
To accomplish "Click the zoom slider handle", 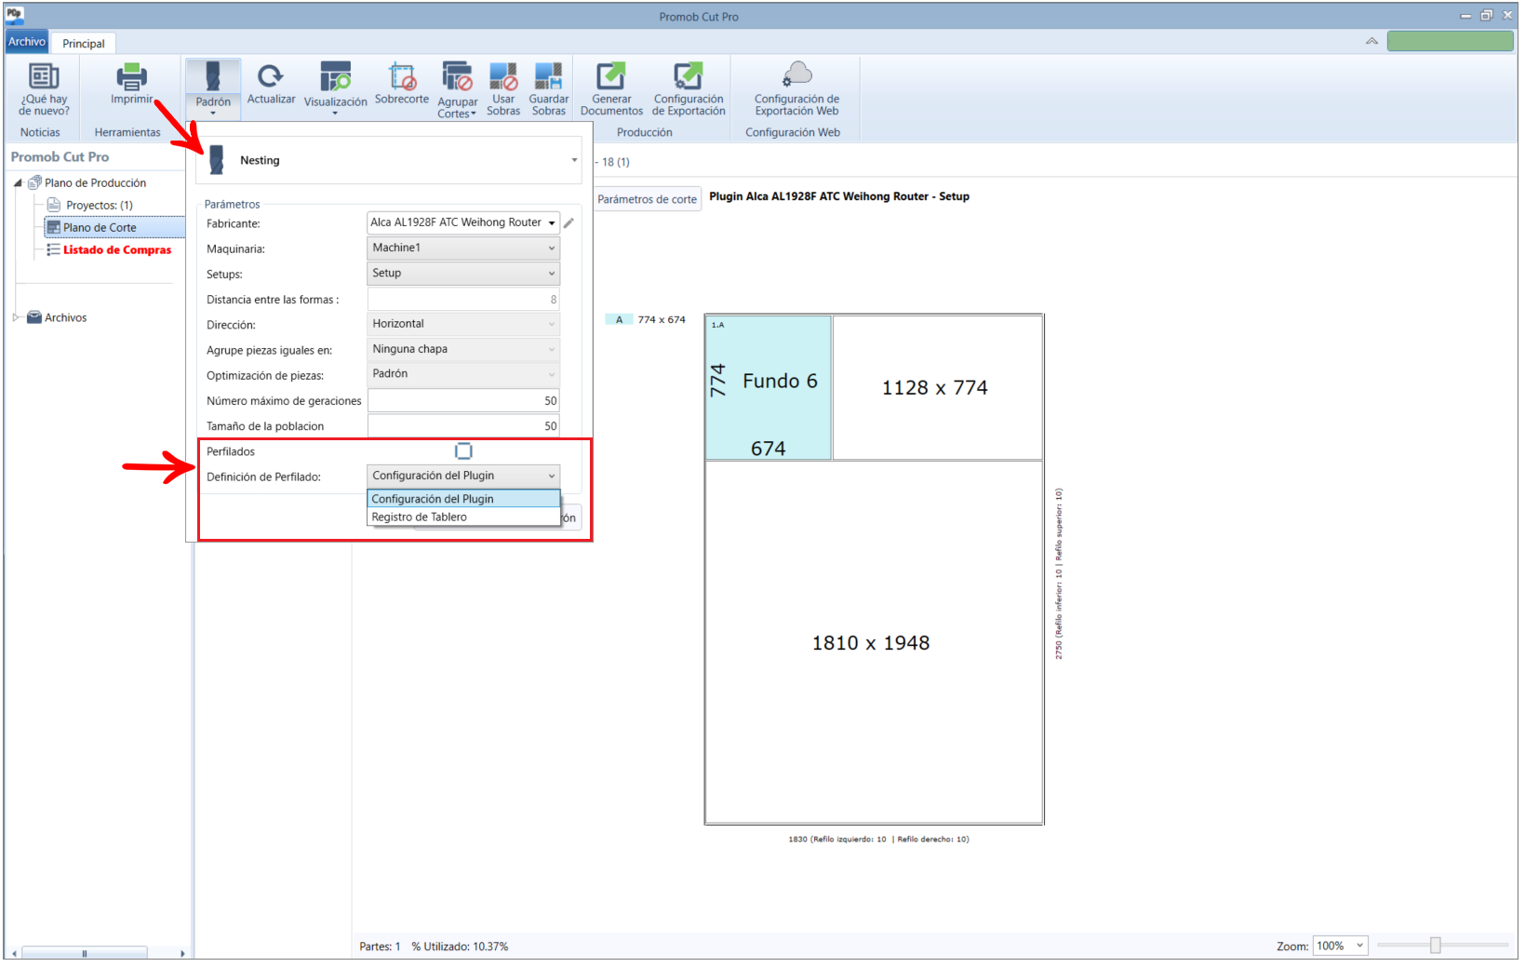I will 1435,946.
